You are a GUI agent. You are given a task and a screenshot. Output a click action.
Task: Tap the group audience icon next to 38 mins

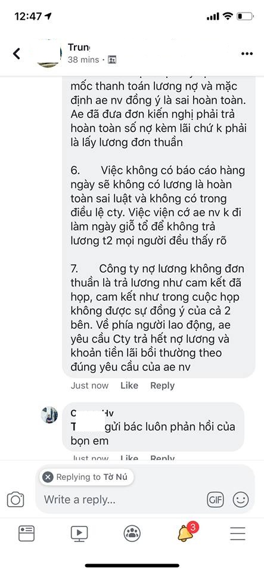112,60
